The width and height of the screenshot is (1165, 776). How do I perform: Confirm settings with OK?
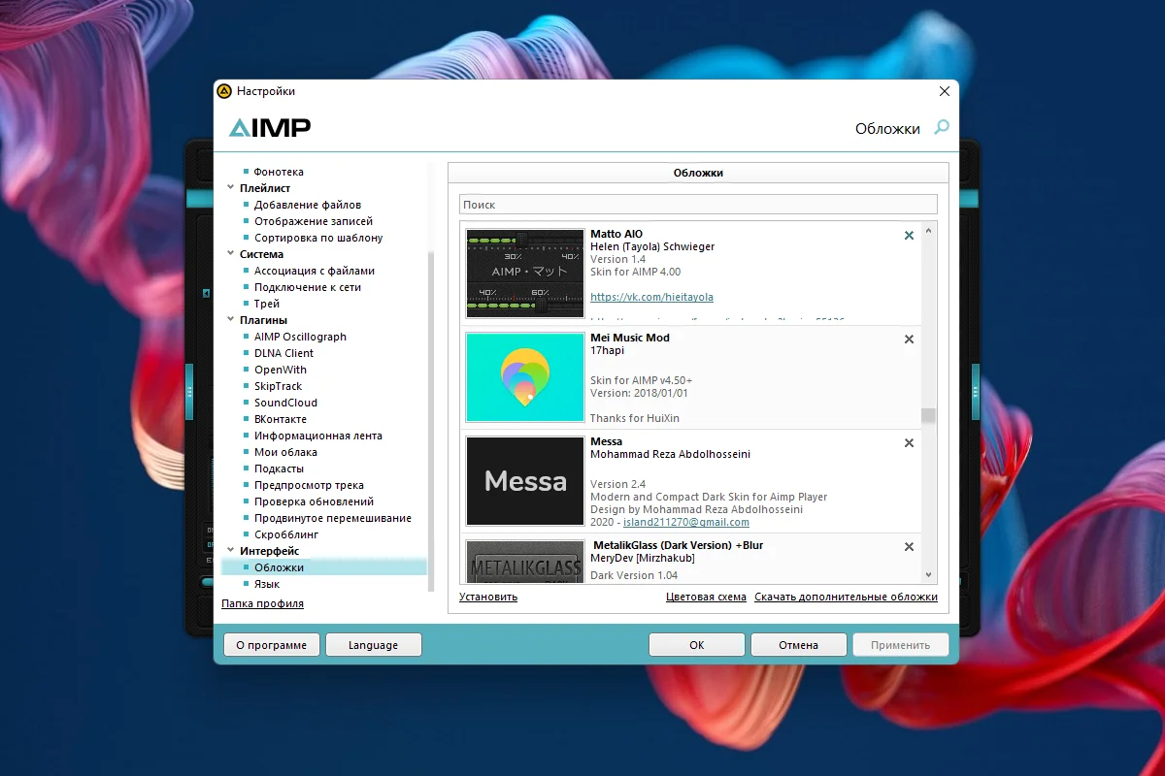pyautogui.click(x=696, y=645)
